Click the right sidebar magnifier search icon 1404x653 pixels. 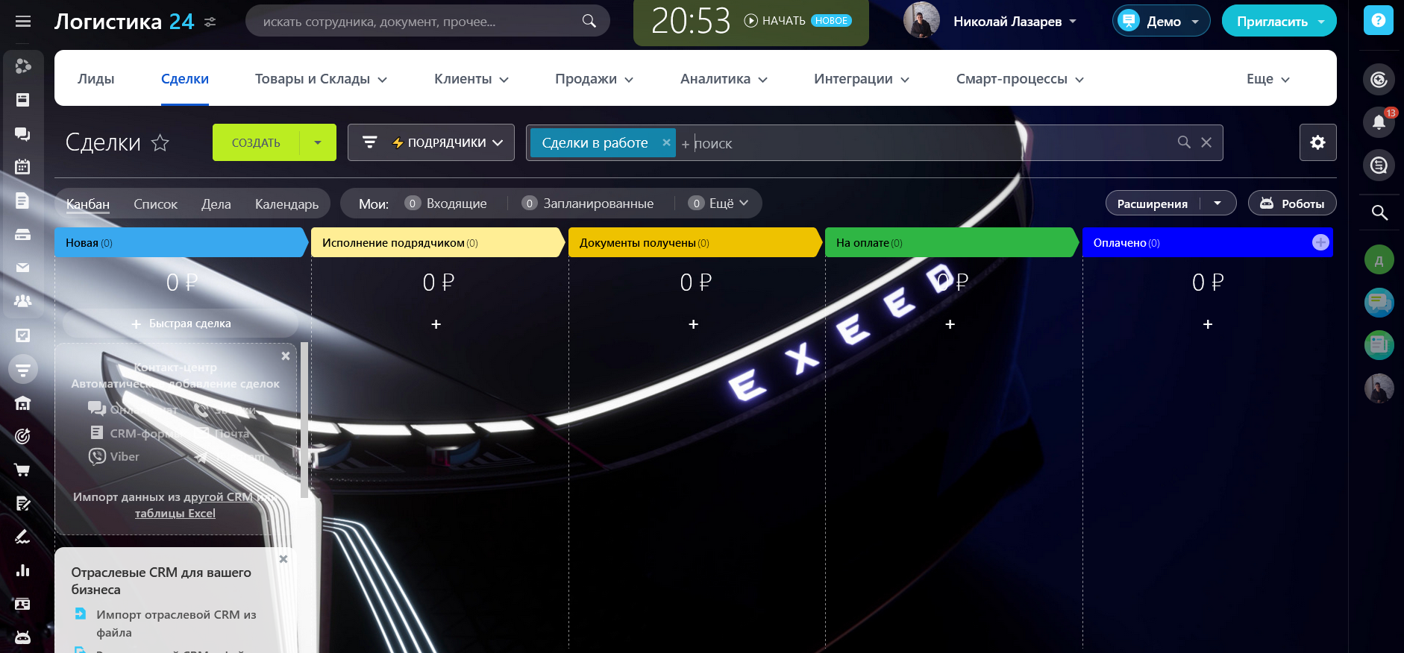[x=1379, y=213]
